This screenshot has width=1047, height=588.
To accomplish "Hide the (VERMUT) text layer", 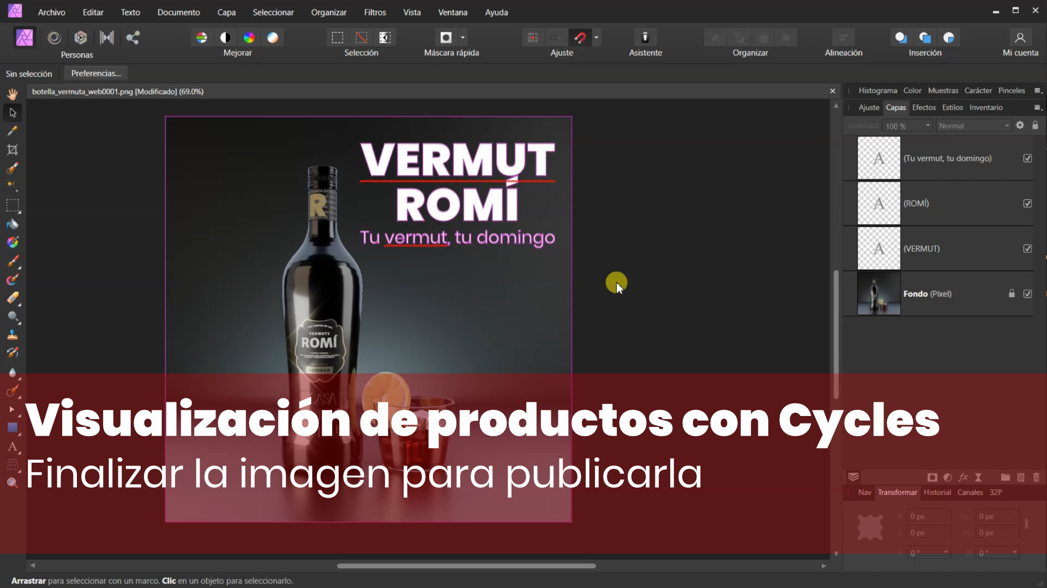I will 1027,249.
